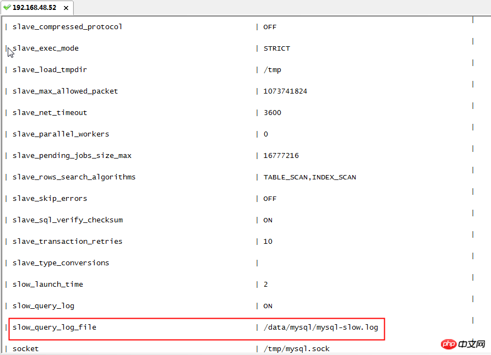Click the /tmp/mysql.sock value
Image resolution: width=491 pixels, height=355 pixels.
[x=297, y=349]
